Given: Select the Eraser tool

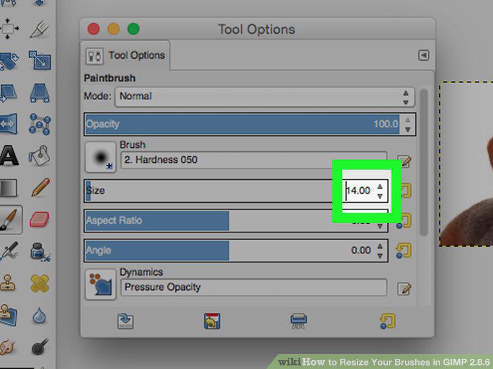Looking at the screenshot, I should click(x=39, y=220).
